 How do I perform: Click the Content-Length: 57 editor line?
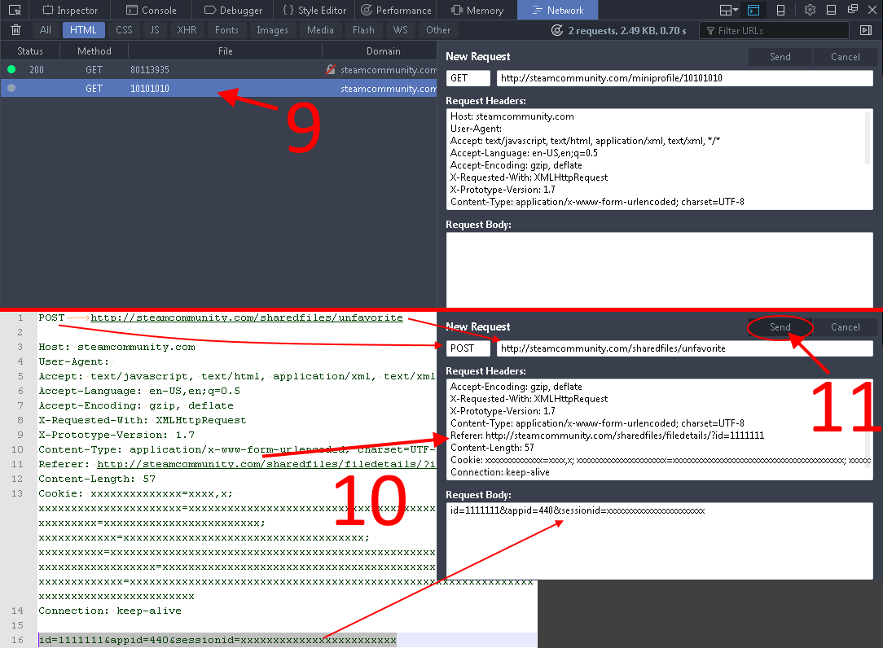pyautogui.click(x=97, y=479)
